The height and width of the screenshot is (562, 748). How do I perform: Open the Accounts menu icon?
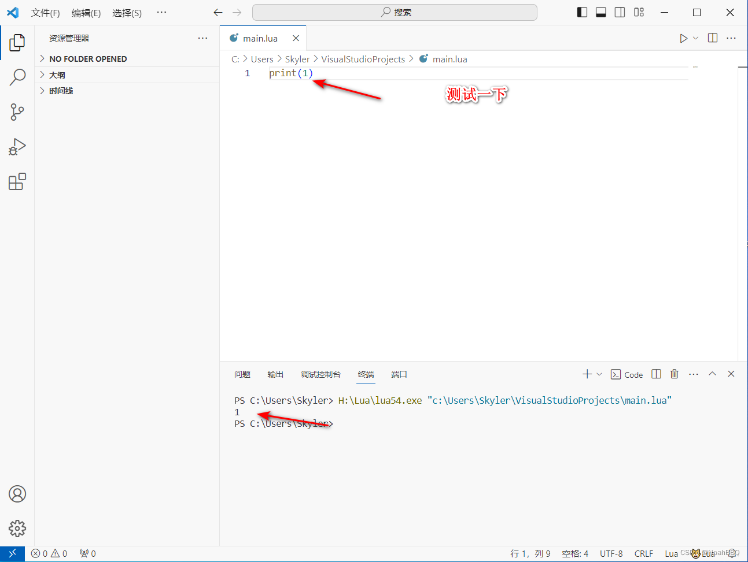click(17, 494)
